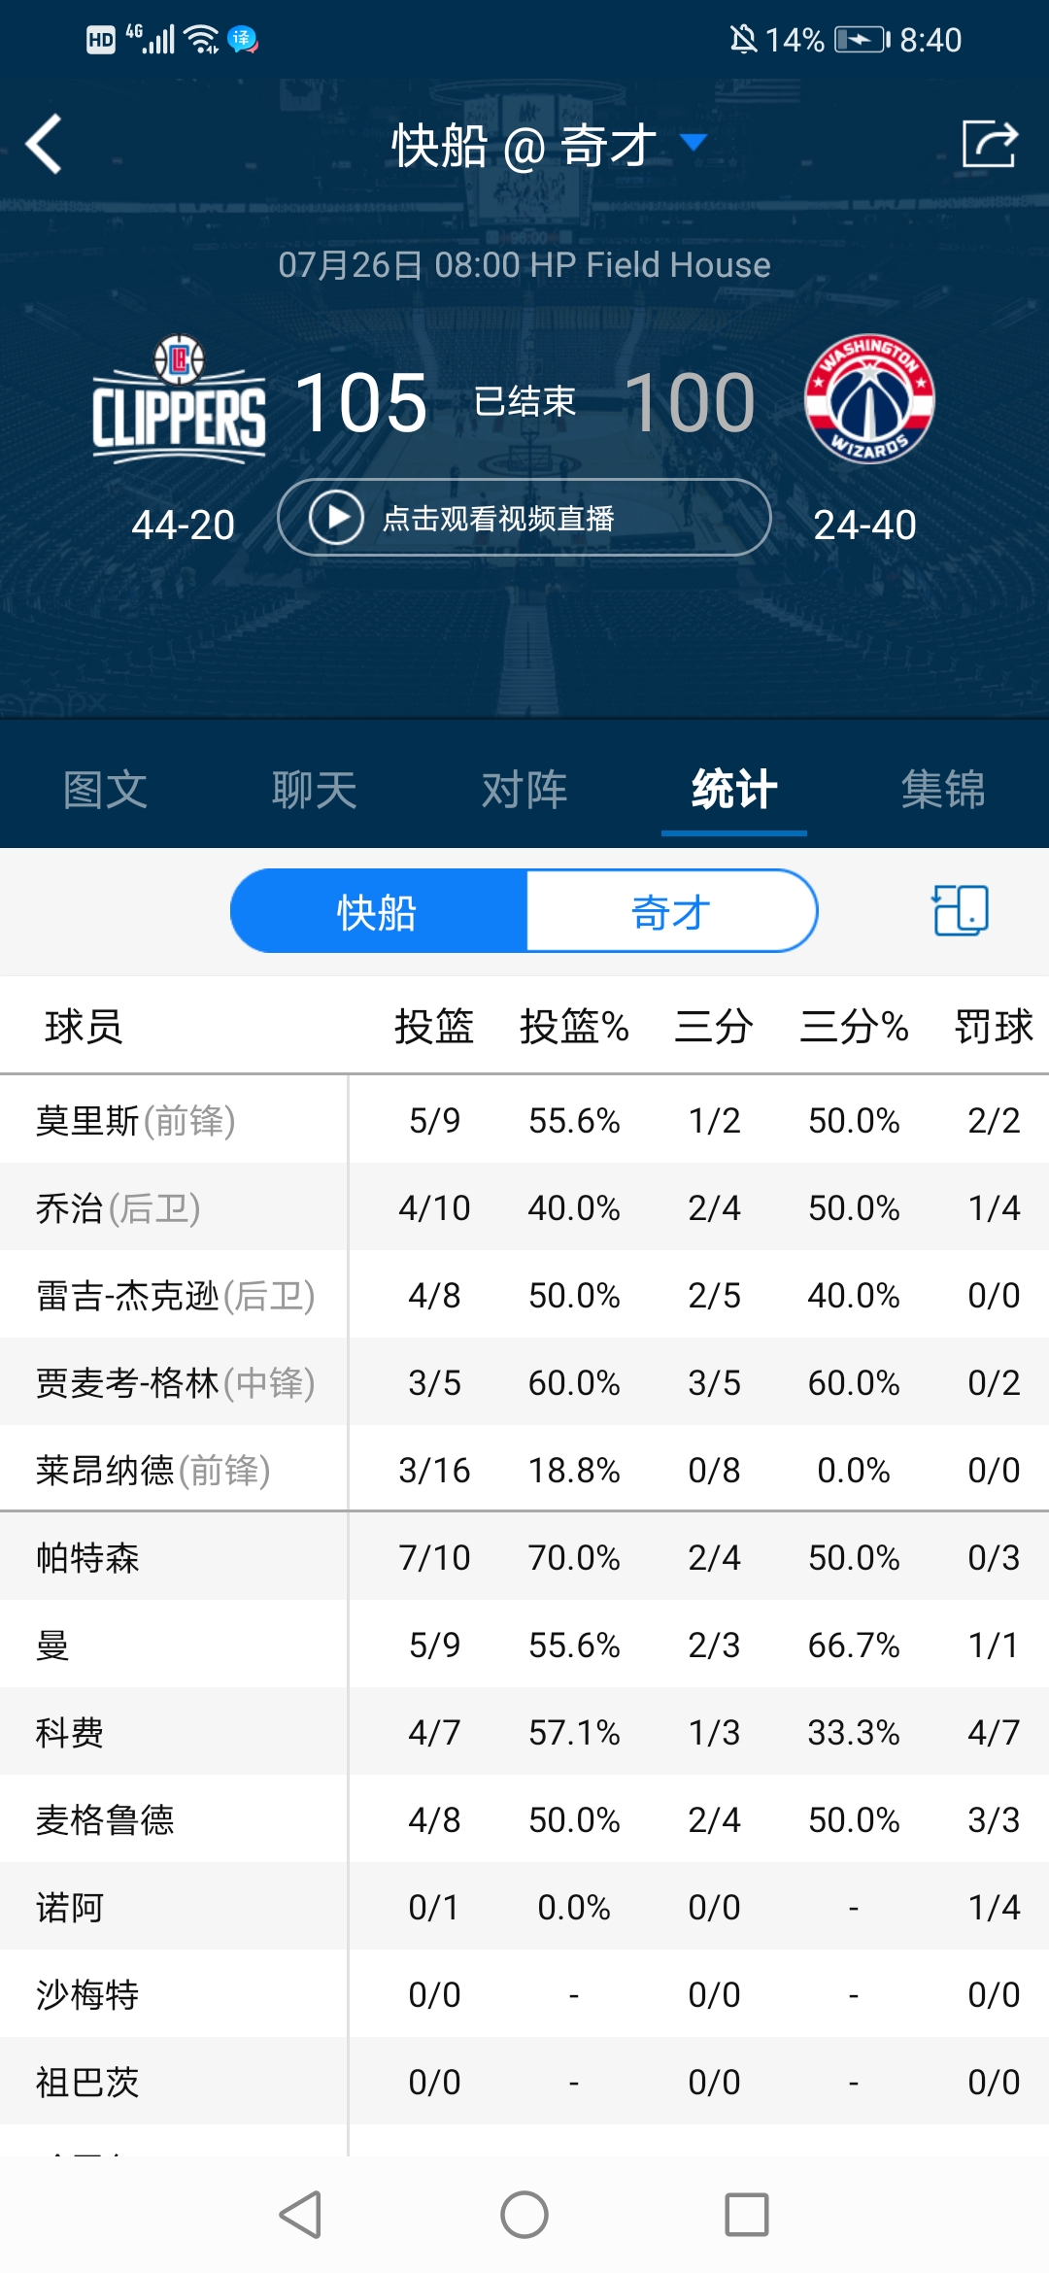Tap the back arrow icon
This screenshot has width=1049, height=2273.
[44, 144]
